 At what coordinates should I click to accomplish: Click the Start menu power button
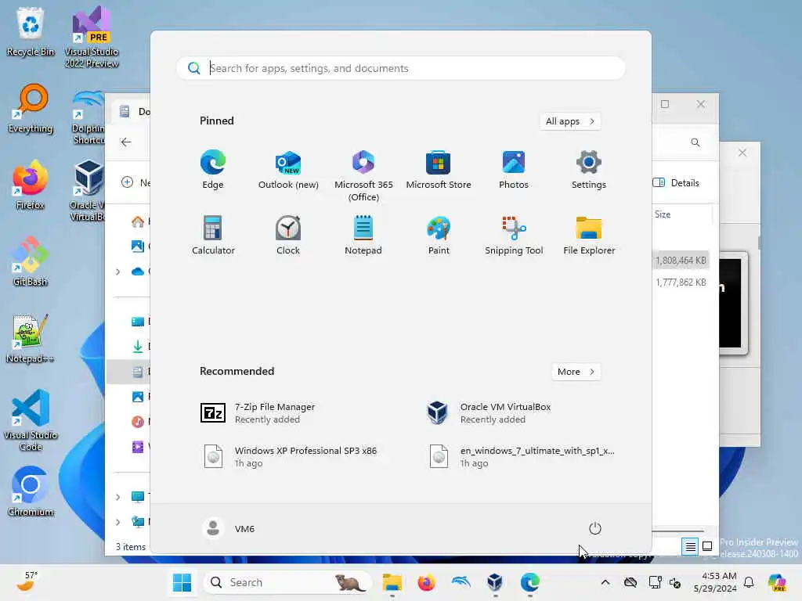click(595, 528)
